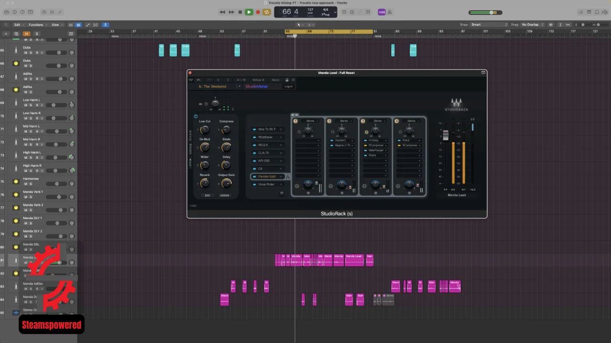Click the Setup A button

pyautogui.click(x=258, y=80)
